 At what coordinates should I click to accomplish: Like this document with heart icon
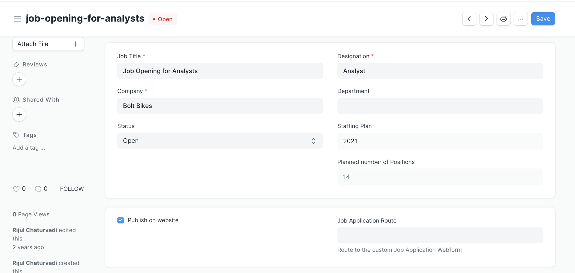16,189
